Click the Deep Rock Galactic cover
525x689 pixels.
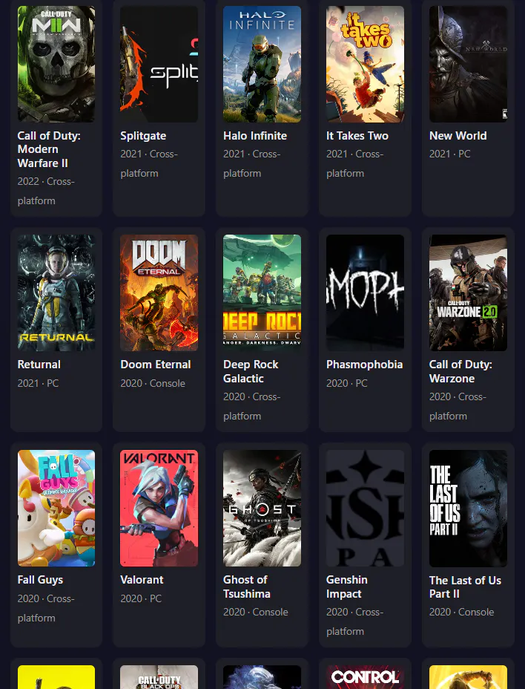tap(262, 293)
